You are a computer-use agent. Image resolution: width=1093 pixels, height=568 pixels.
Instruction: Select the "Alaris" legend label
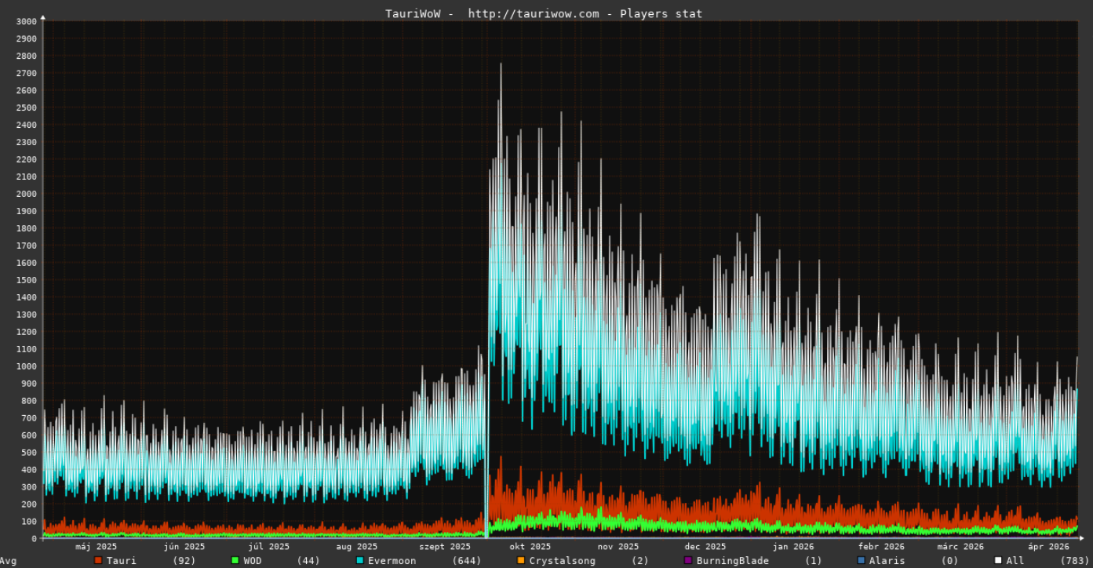(887, 561)
